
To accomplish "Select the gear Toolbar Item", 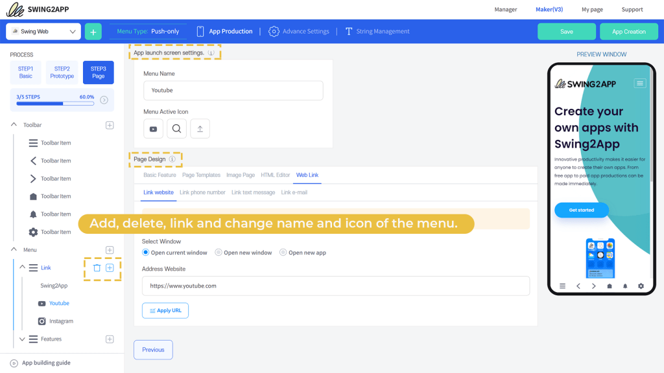I will tap(50, 232).
